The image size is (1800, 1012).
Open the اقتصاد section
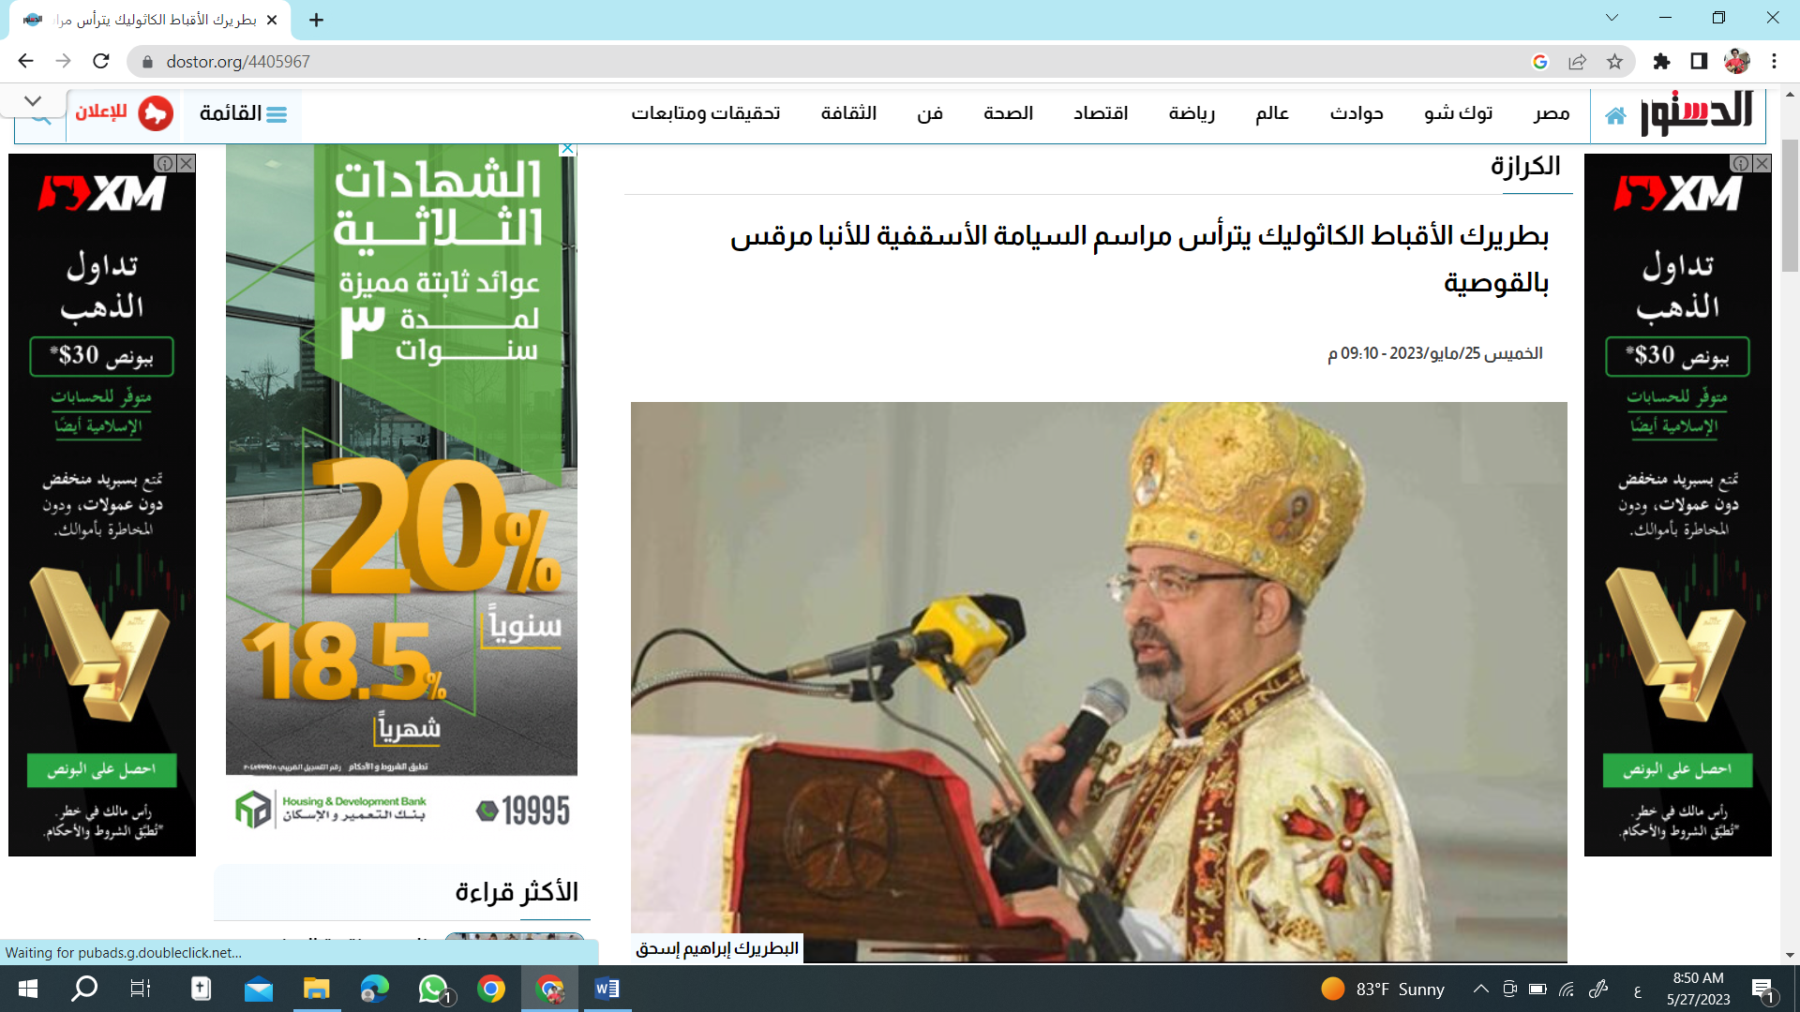[1101, 113]
